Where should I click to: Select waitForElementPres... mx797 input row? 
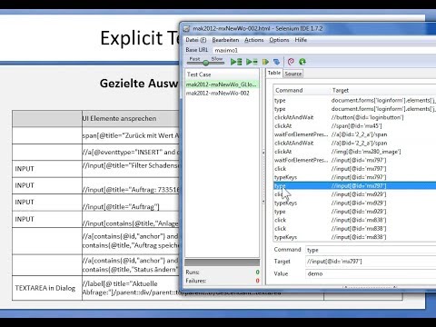point(354,160)
